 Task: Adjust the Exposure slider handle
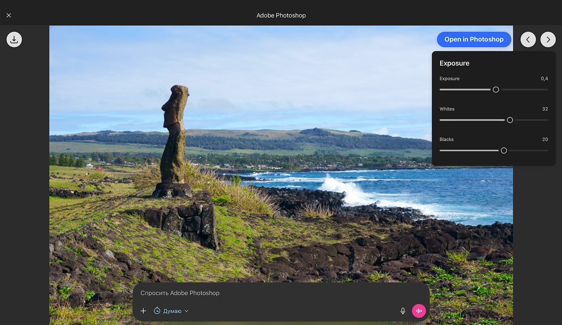pos(496,90)
